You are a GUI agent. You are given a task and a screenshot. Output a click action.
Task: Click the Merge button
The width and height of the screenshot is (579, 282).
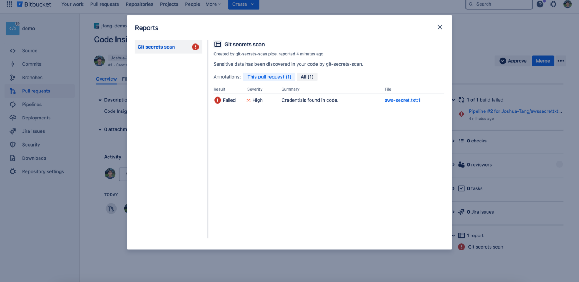point(543,61)
